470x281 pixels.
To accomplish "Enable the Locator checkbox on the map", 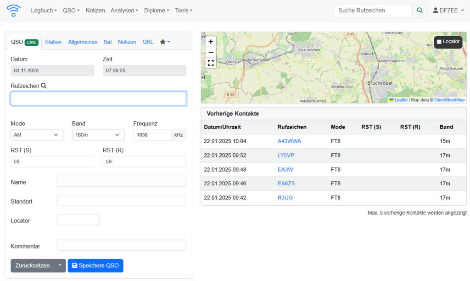I will [439, 42].
